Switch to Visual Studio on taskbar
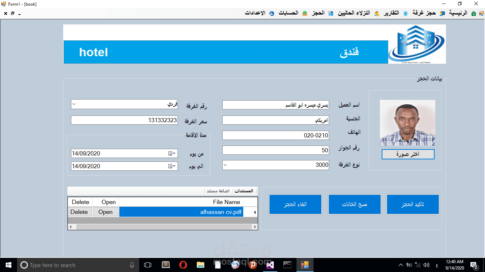 click(x=270, y=265)
